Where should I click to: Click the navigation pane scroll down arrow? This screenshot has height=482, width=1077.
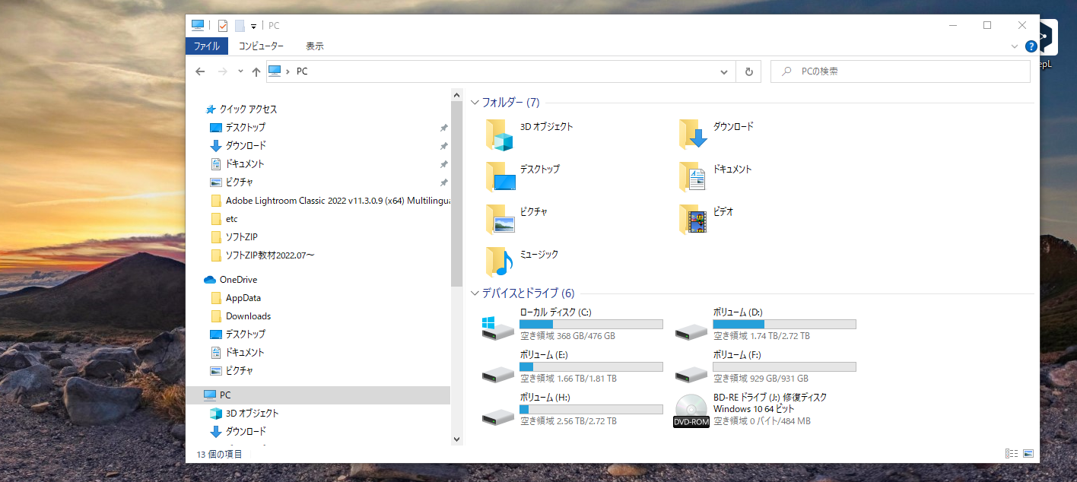456,439
